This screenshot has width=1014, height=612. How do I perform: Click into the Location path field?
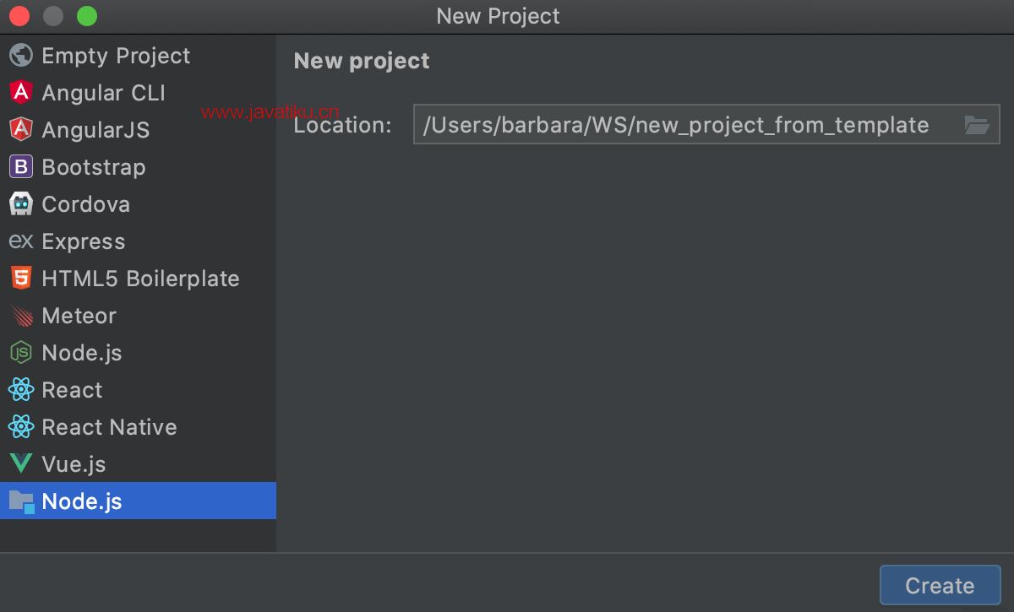(x=676, y=125)
